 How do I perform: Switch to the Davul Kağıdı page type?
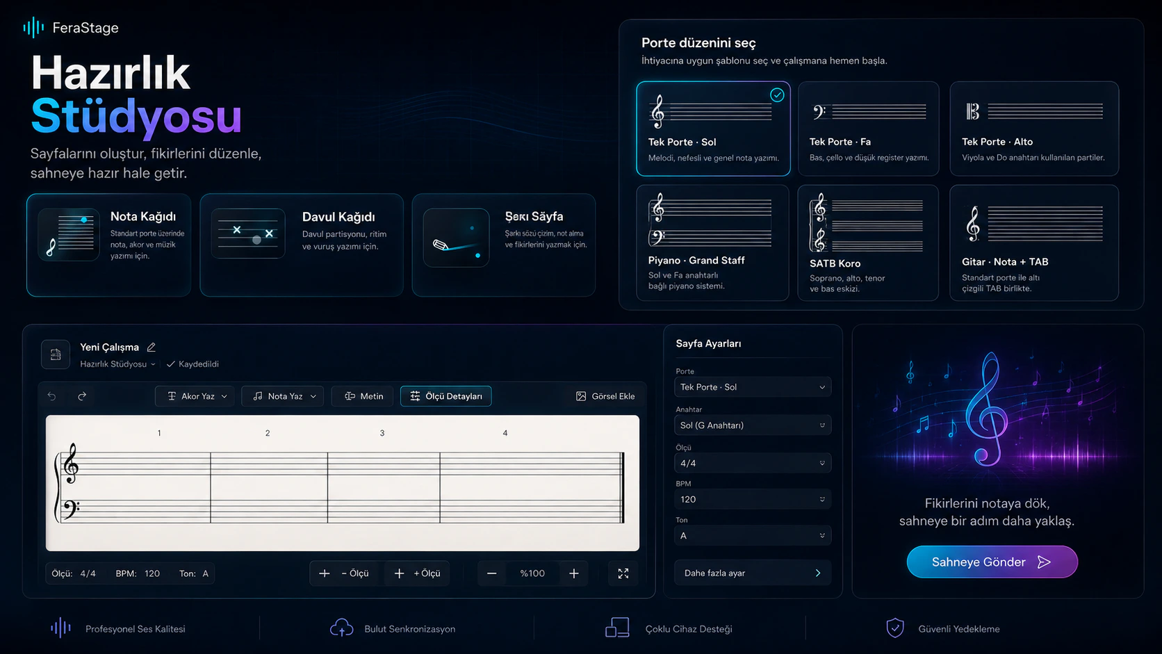tap(302, 245)
